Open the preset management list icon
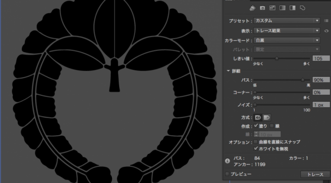331x183 pixels. click(326, 21)
